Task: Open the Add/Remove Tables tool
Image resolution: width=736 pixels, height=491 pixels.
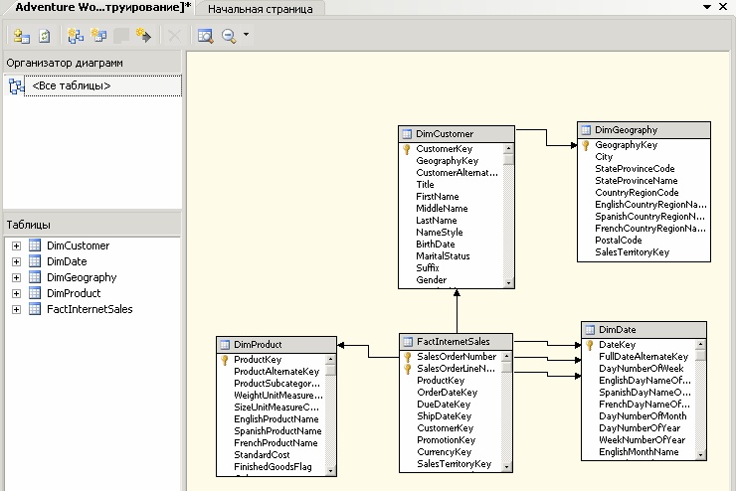Action: coord(21,36)
